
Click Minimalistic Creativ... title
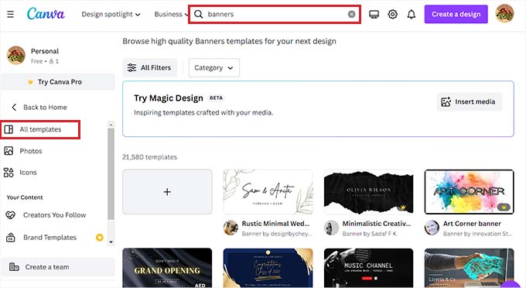[377, 224]
